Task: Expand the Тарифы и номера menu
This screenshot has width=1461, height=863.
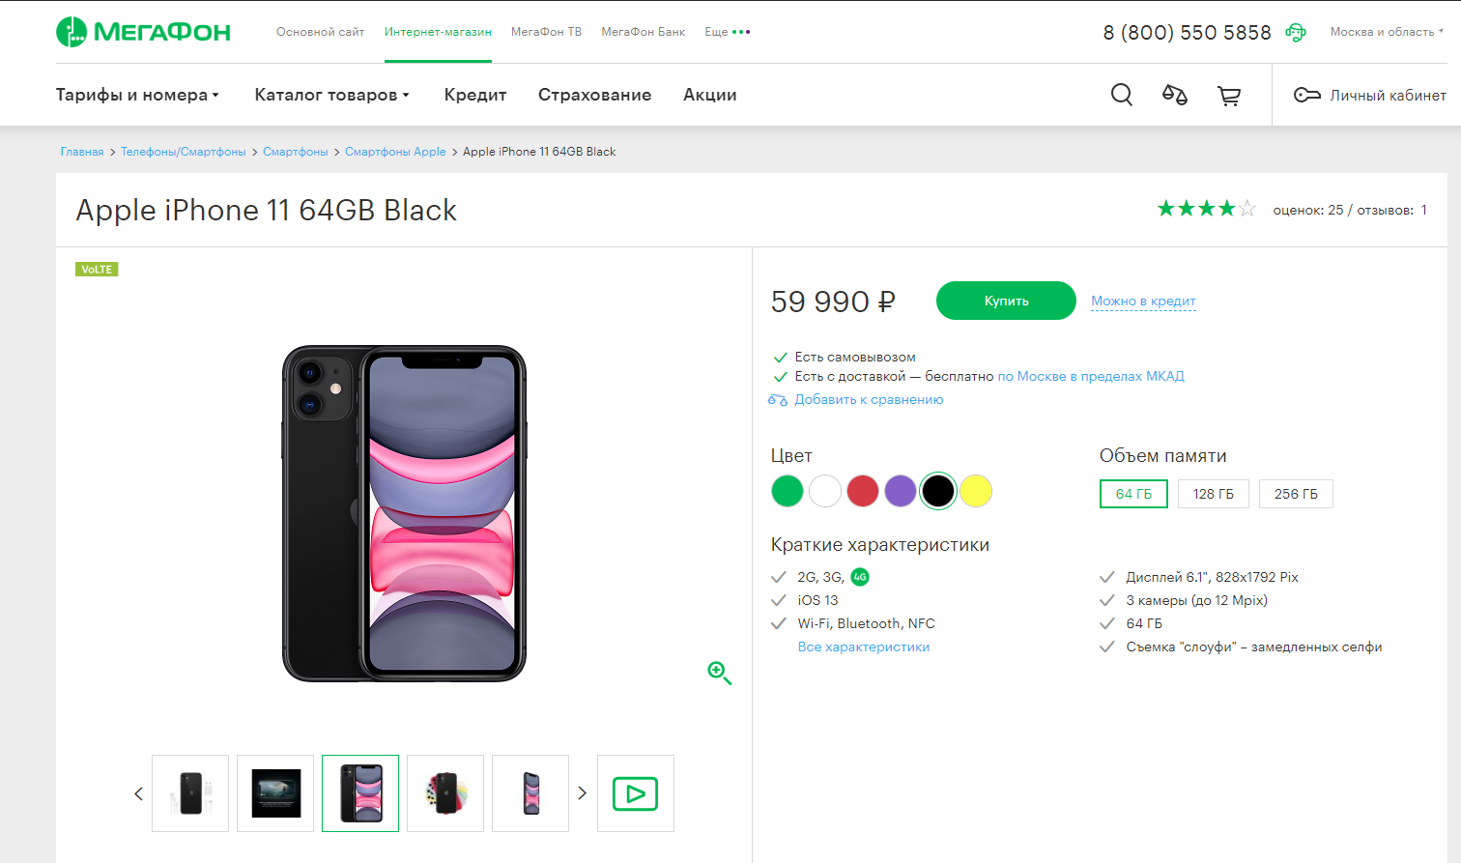Action: point(137,95)
